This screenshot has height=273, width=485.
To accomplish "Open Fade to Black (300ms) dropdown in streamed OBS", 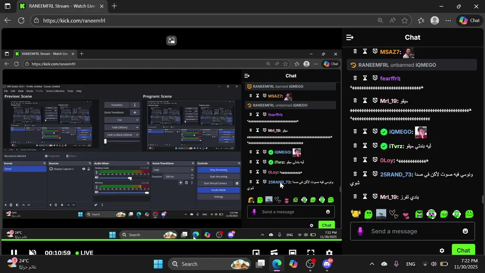I will pos(122,135).
